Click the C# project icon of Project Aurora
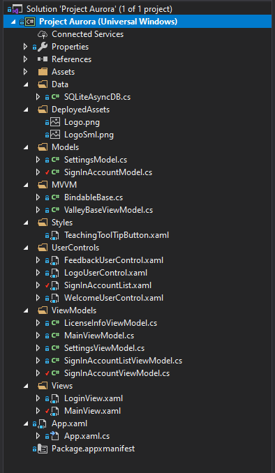 tap(31, 22)
